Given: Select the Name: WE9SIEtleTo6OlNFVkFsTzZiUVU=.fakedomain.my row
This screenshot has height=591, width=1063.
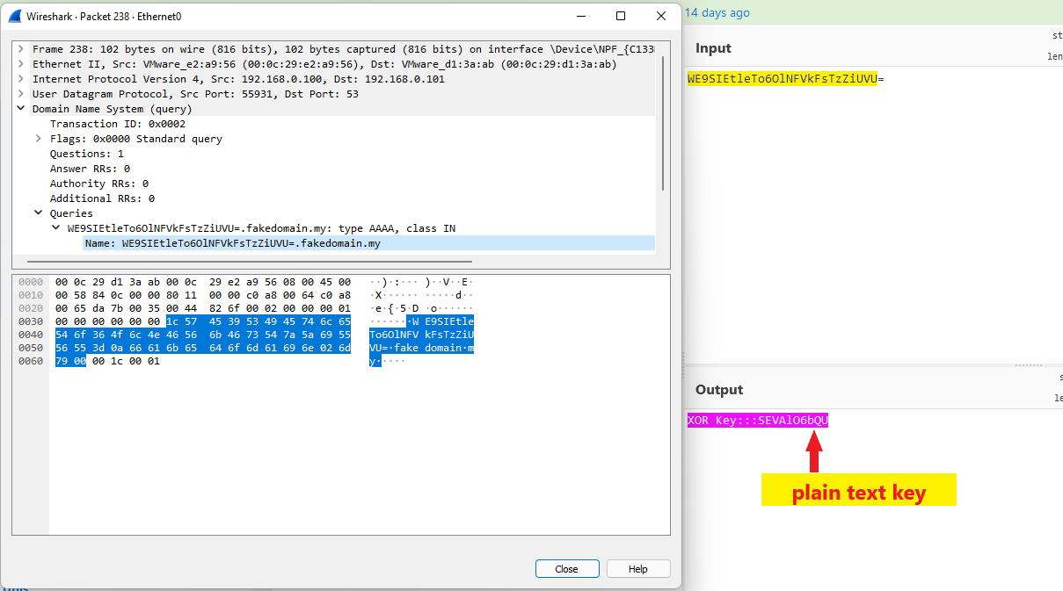Looking at the screenshot, I should pyautogui.click(x=369, y=243).
